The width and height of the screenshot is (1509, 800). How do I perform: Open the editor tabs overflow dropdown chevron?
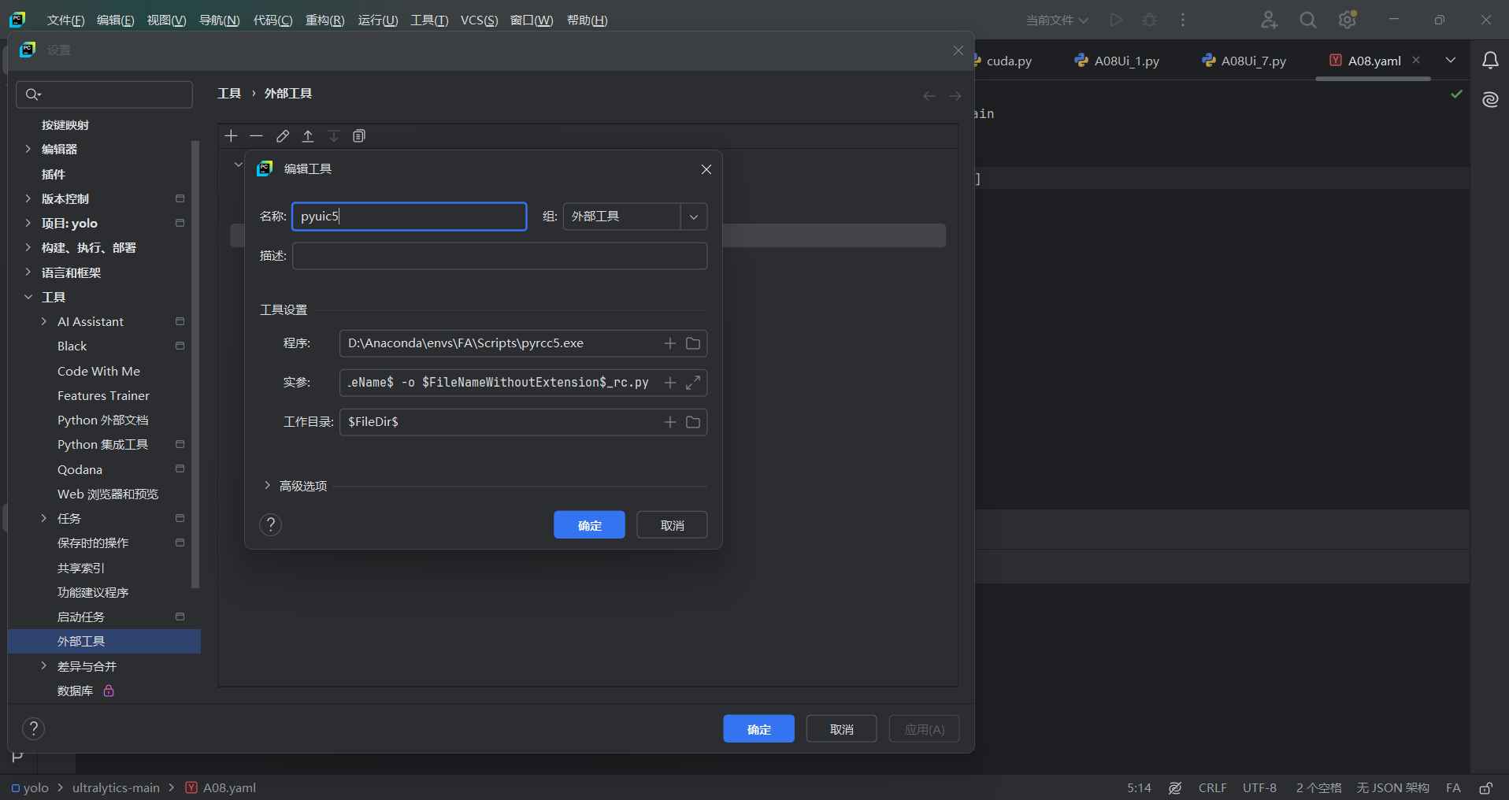(1451, 60)
